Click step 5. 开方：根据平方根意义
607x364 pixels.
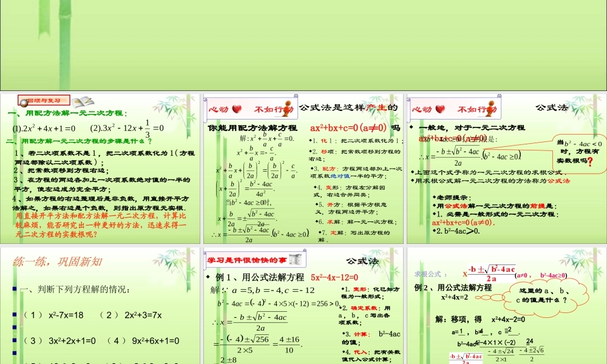(x=351, y=208)
